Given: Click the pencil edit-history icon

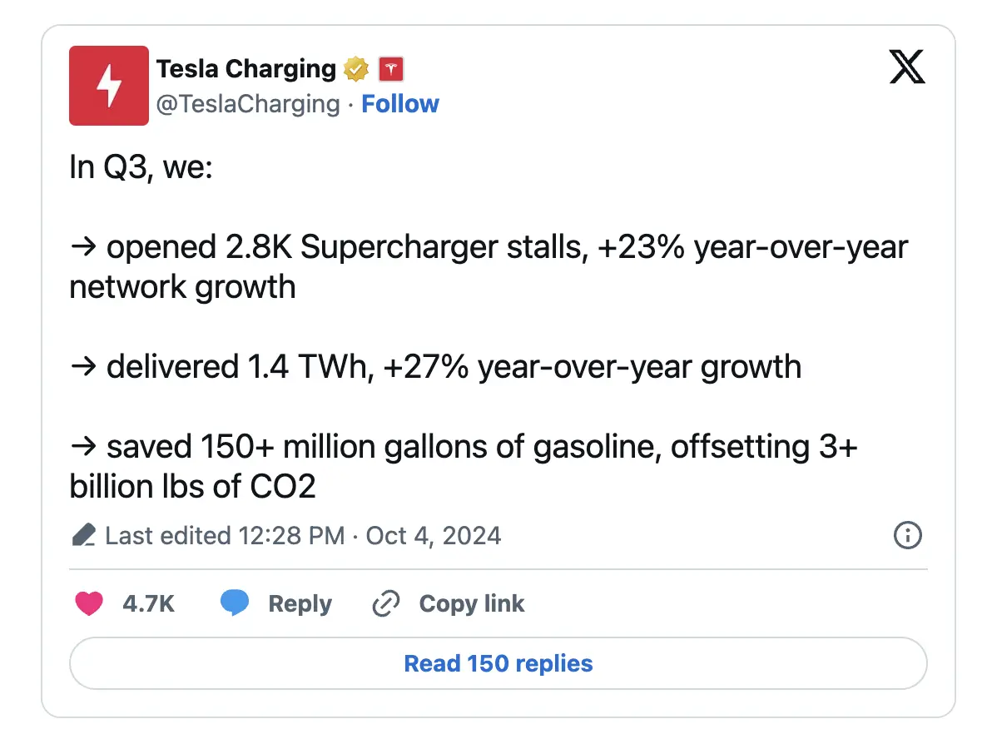Looking at the screenshot, I should click(84, 535).
